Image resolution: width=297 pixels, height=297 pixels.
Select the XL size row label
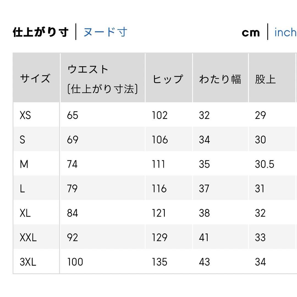click(x=25, y=213)
